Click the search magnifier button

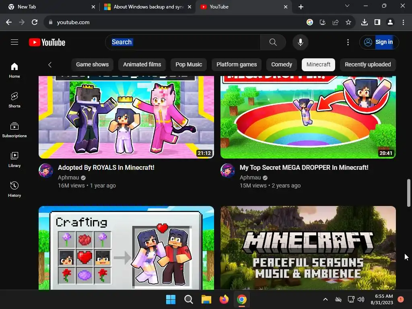[x=273, y=42]
